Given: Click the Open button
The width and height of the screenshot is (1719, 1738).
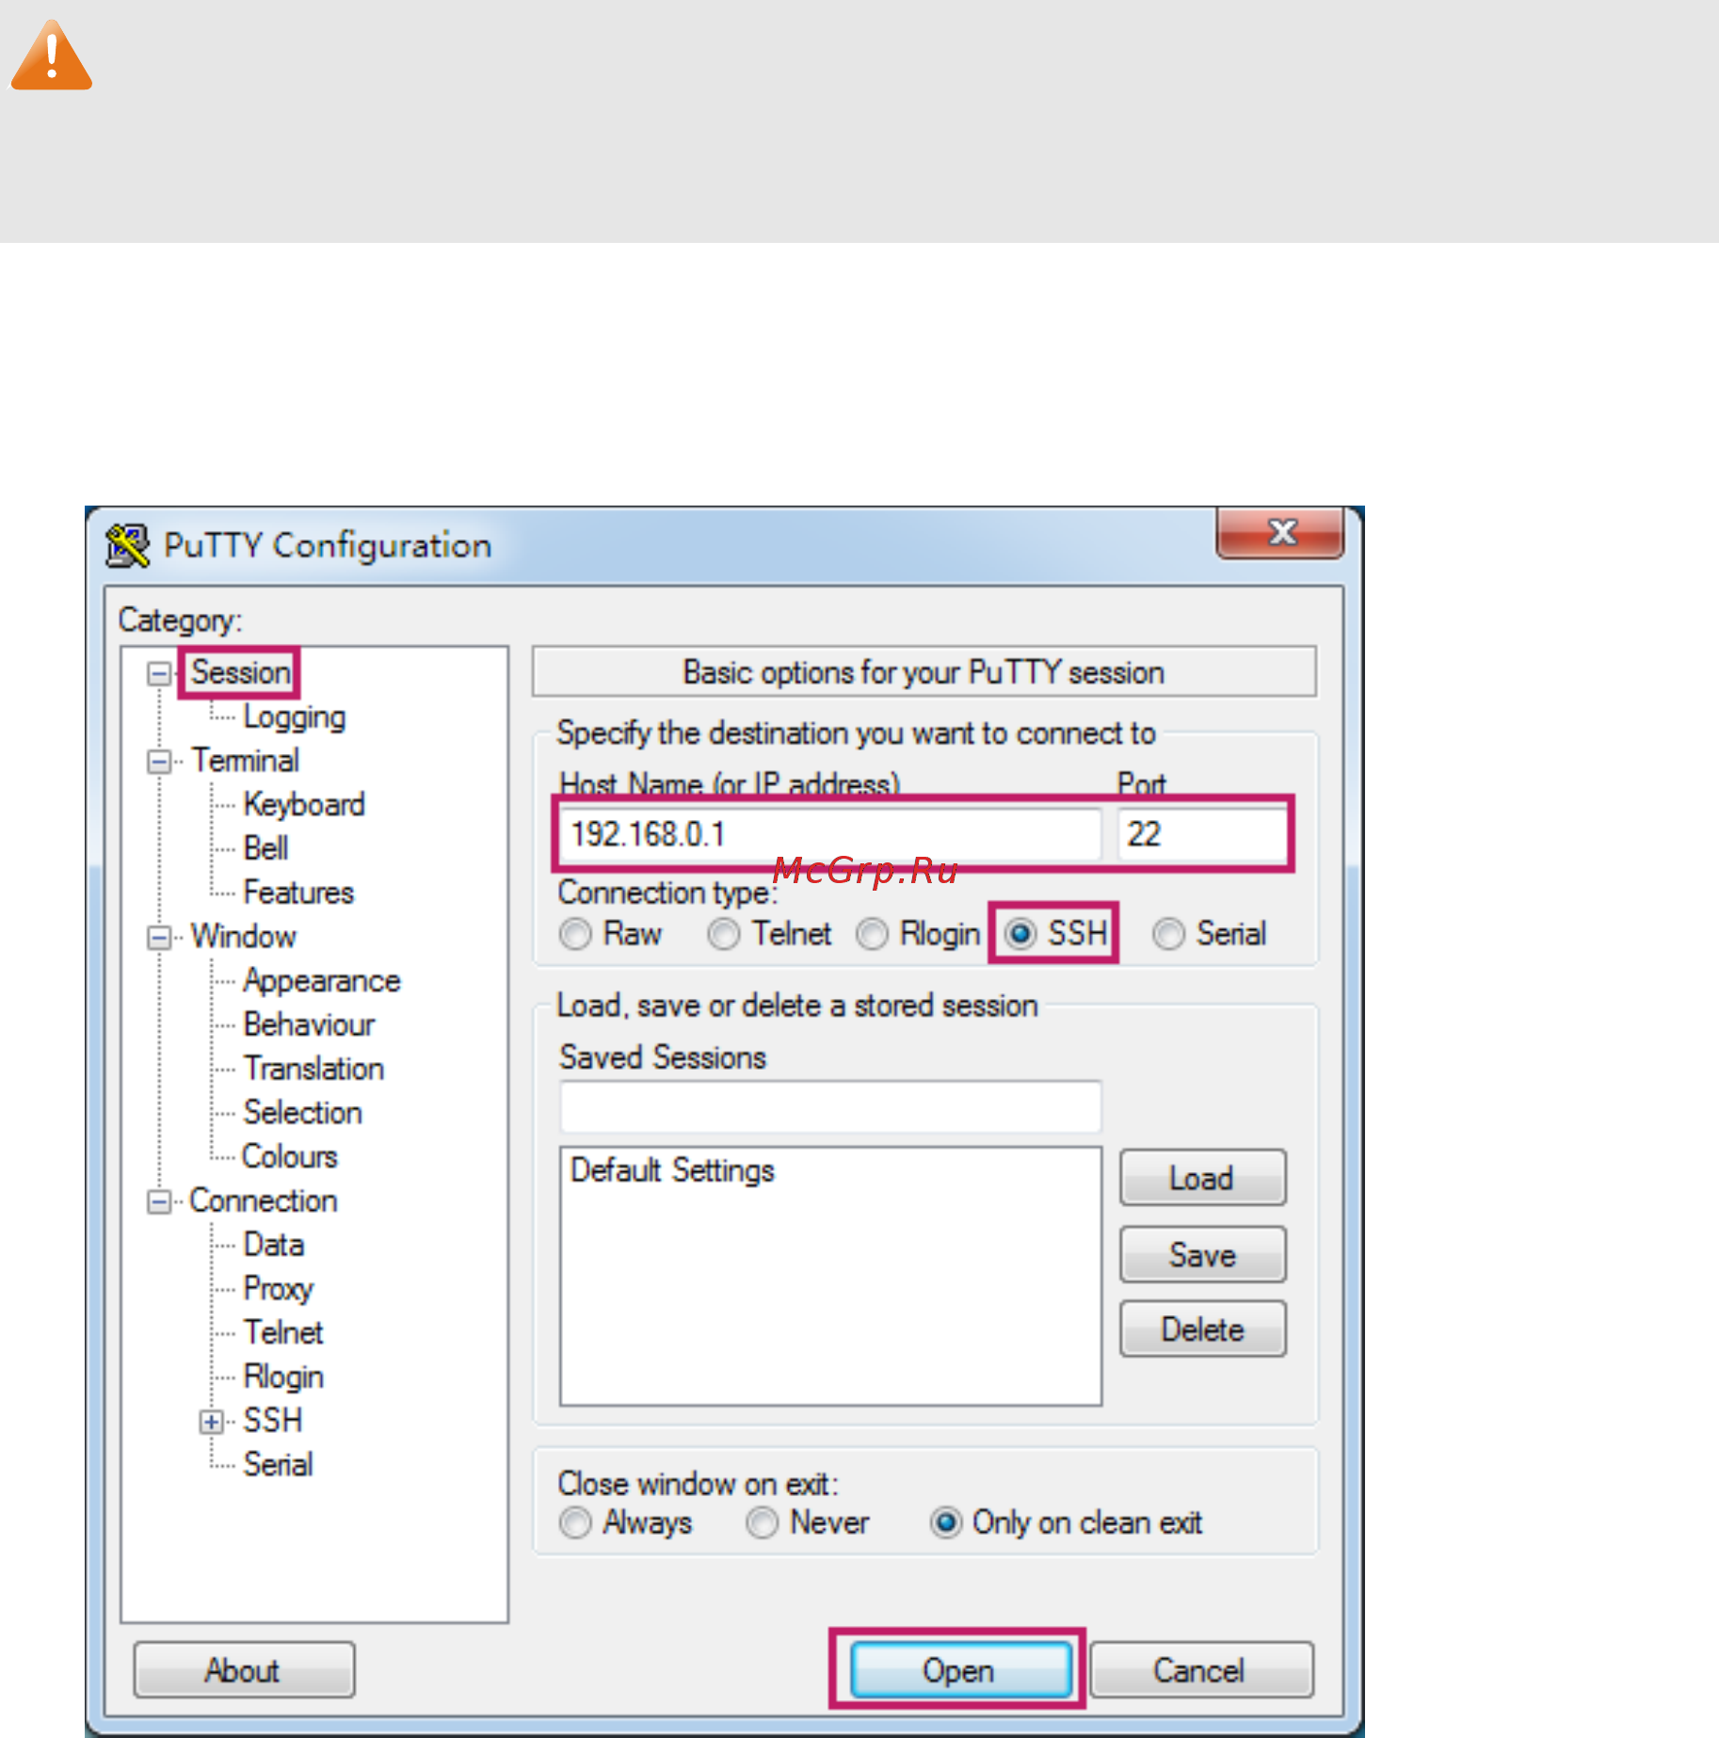Looking at the screenshot, I should [x=960, y=1671].
